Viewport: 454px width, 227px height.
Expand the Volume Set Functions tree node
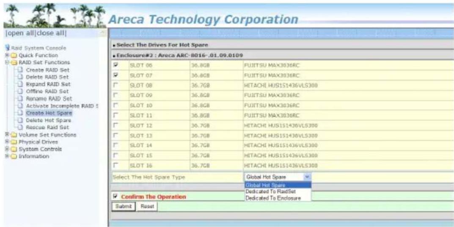point(7,135)
